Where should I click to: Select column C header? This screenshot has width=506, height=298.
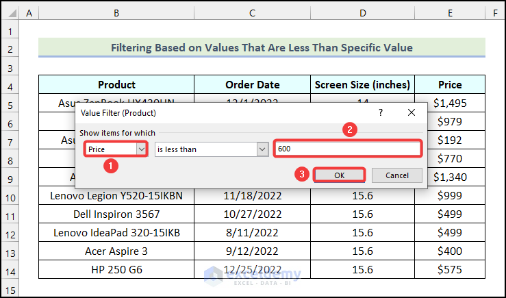click(x=252, y=13)
